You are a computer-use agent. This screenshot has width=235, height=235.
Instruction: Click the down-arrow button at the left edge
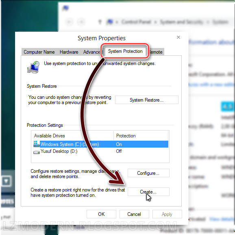click(6, 181)
